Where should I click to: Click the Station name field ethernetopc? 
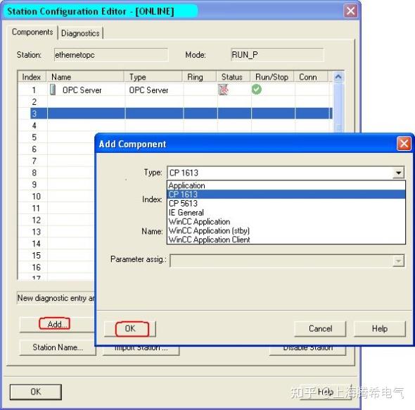click(111, 55)
